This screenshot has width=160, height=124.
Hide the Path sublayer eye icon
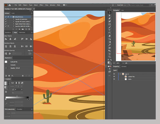tap(114, 79)
